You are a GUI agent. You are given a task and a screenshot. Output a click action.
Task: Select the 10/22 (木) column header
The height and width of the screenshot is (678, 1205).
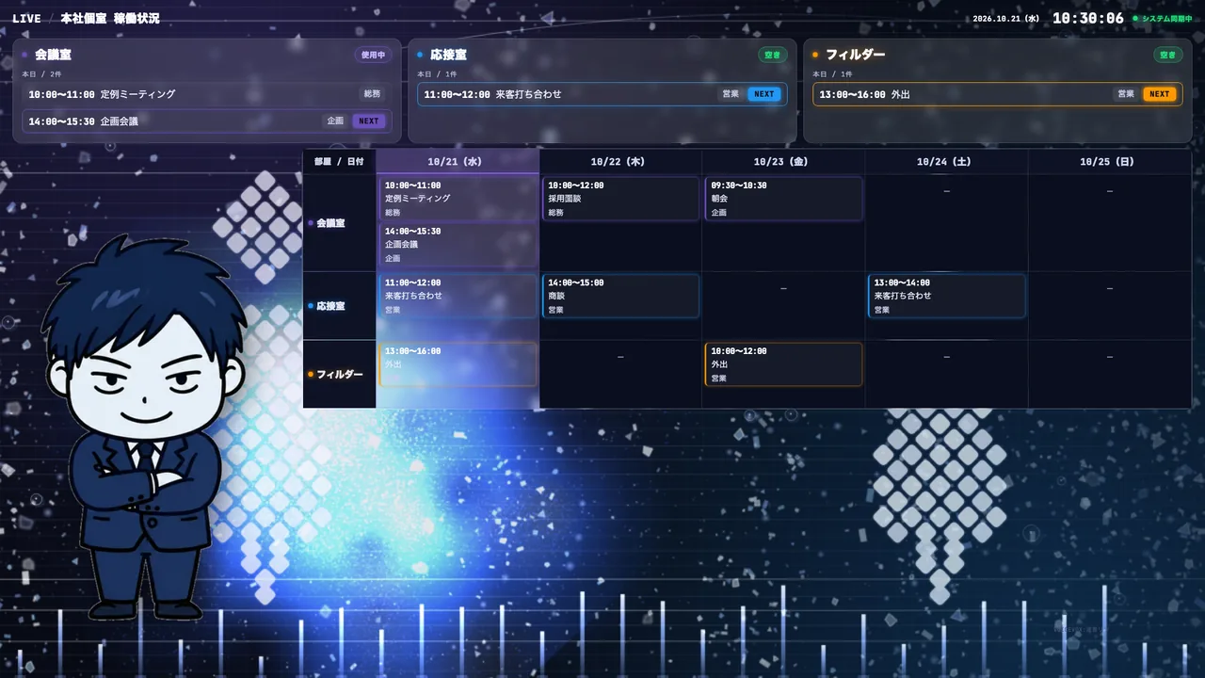(620, 162)
